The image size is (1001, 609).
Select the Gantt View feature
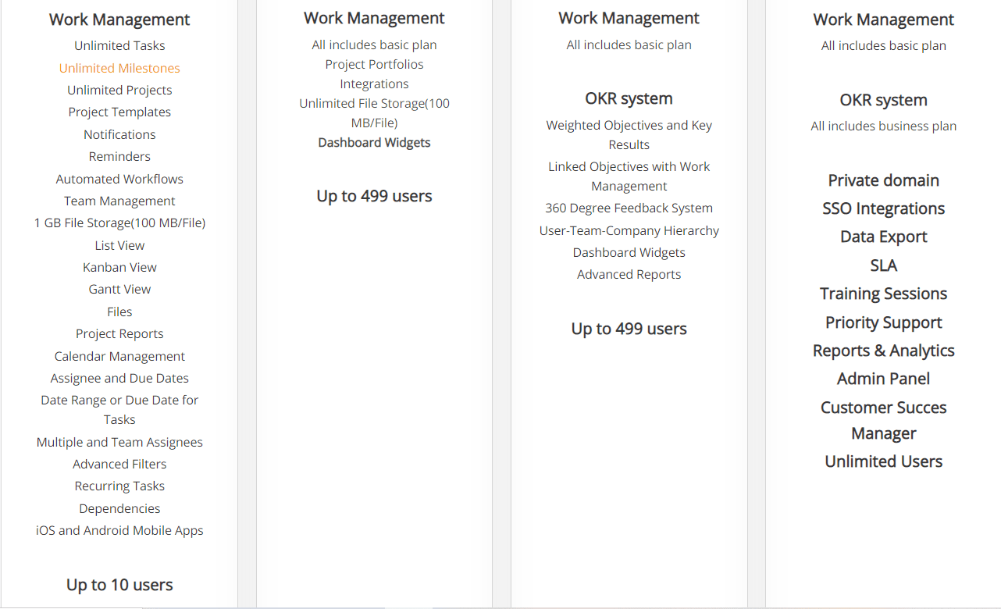click(x=119, y=289)
